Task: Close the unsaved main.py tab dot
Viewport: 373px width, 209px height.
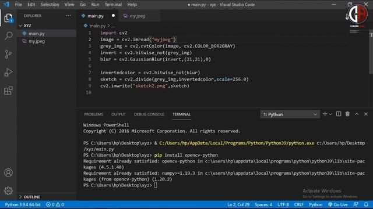Action: [x=113, y=16]
